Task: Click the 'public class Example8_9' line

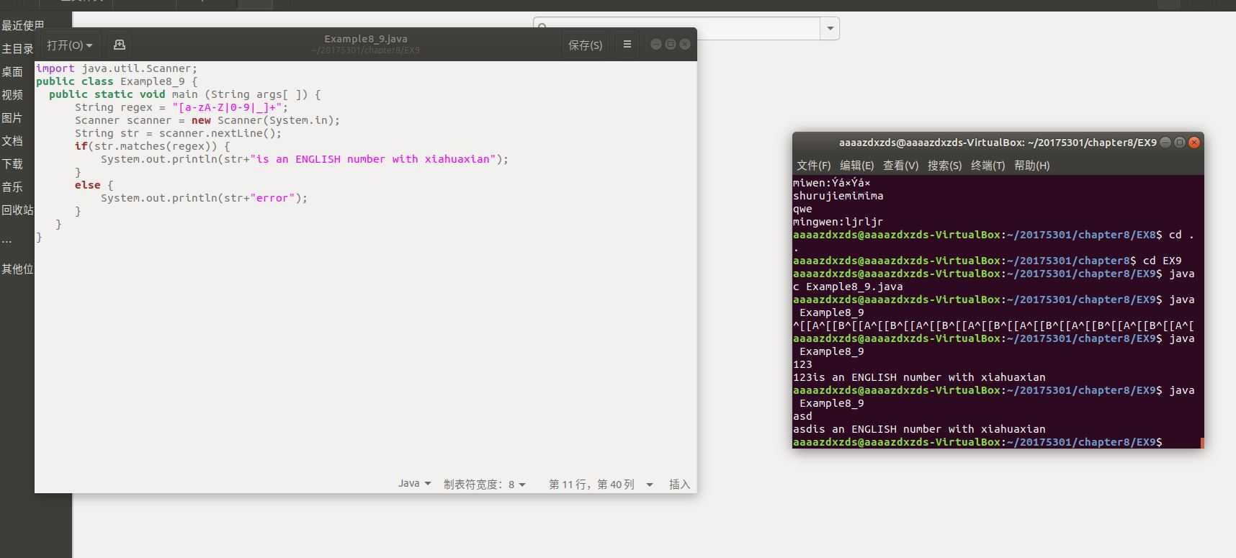Action: pos(117,81)
